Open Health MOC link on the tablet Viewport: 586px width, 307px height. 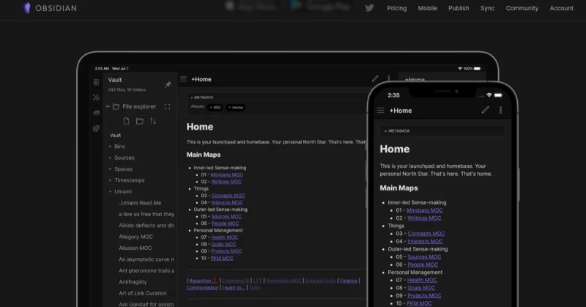224,237
